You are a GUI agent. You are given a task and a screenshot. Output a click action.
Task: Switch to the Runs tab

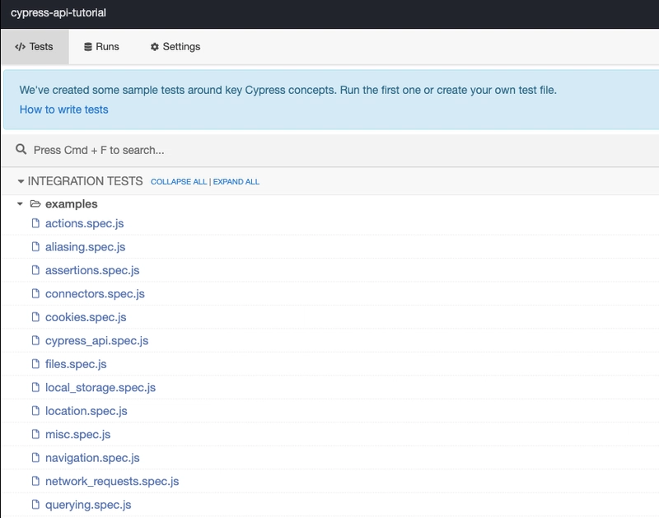pos(101,47)
